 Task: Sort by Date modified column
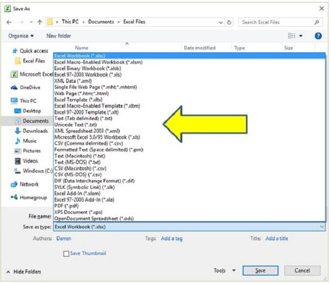(200, 48)
